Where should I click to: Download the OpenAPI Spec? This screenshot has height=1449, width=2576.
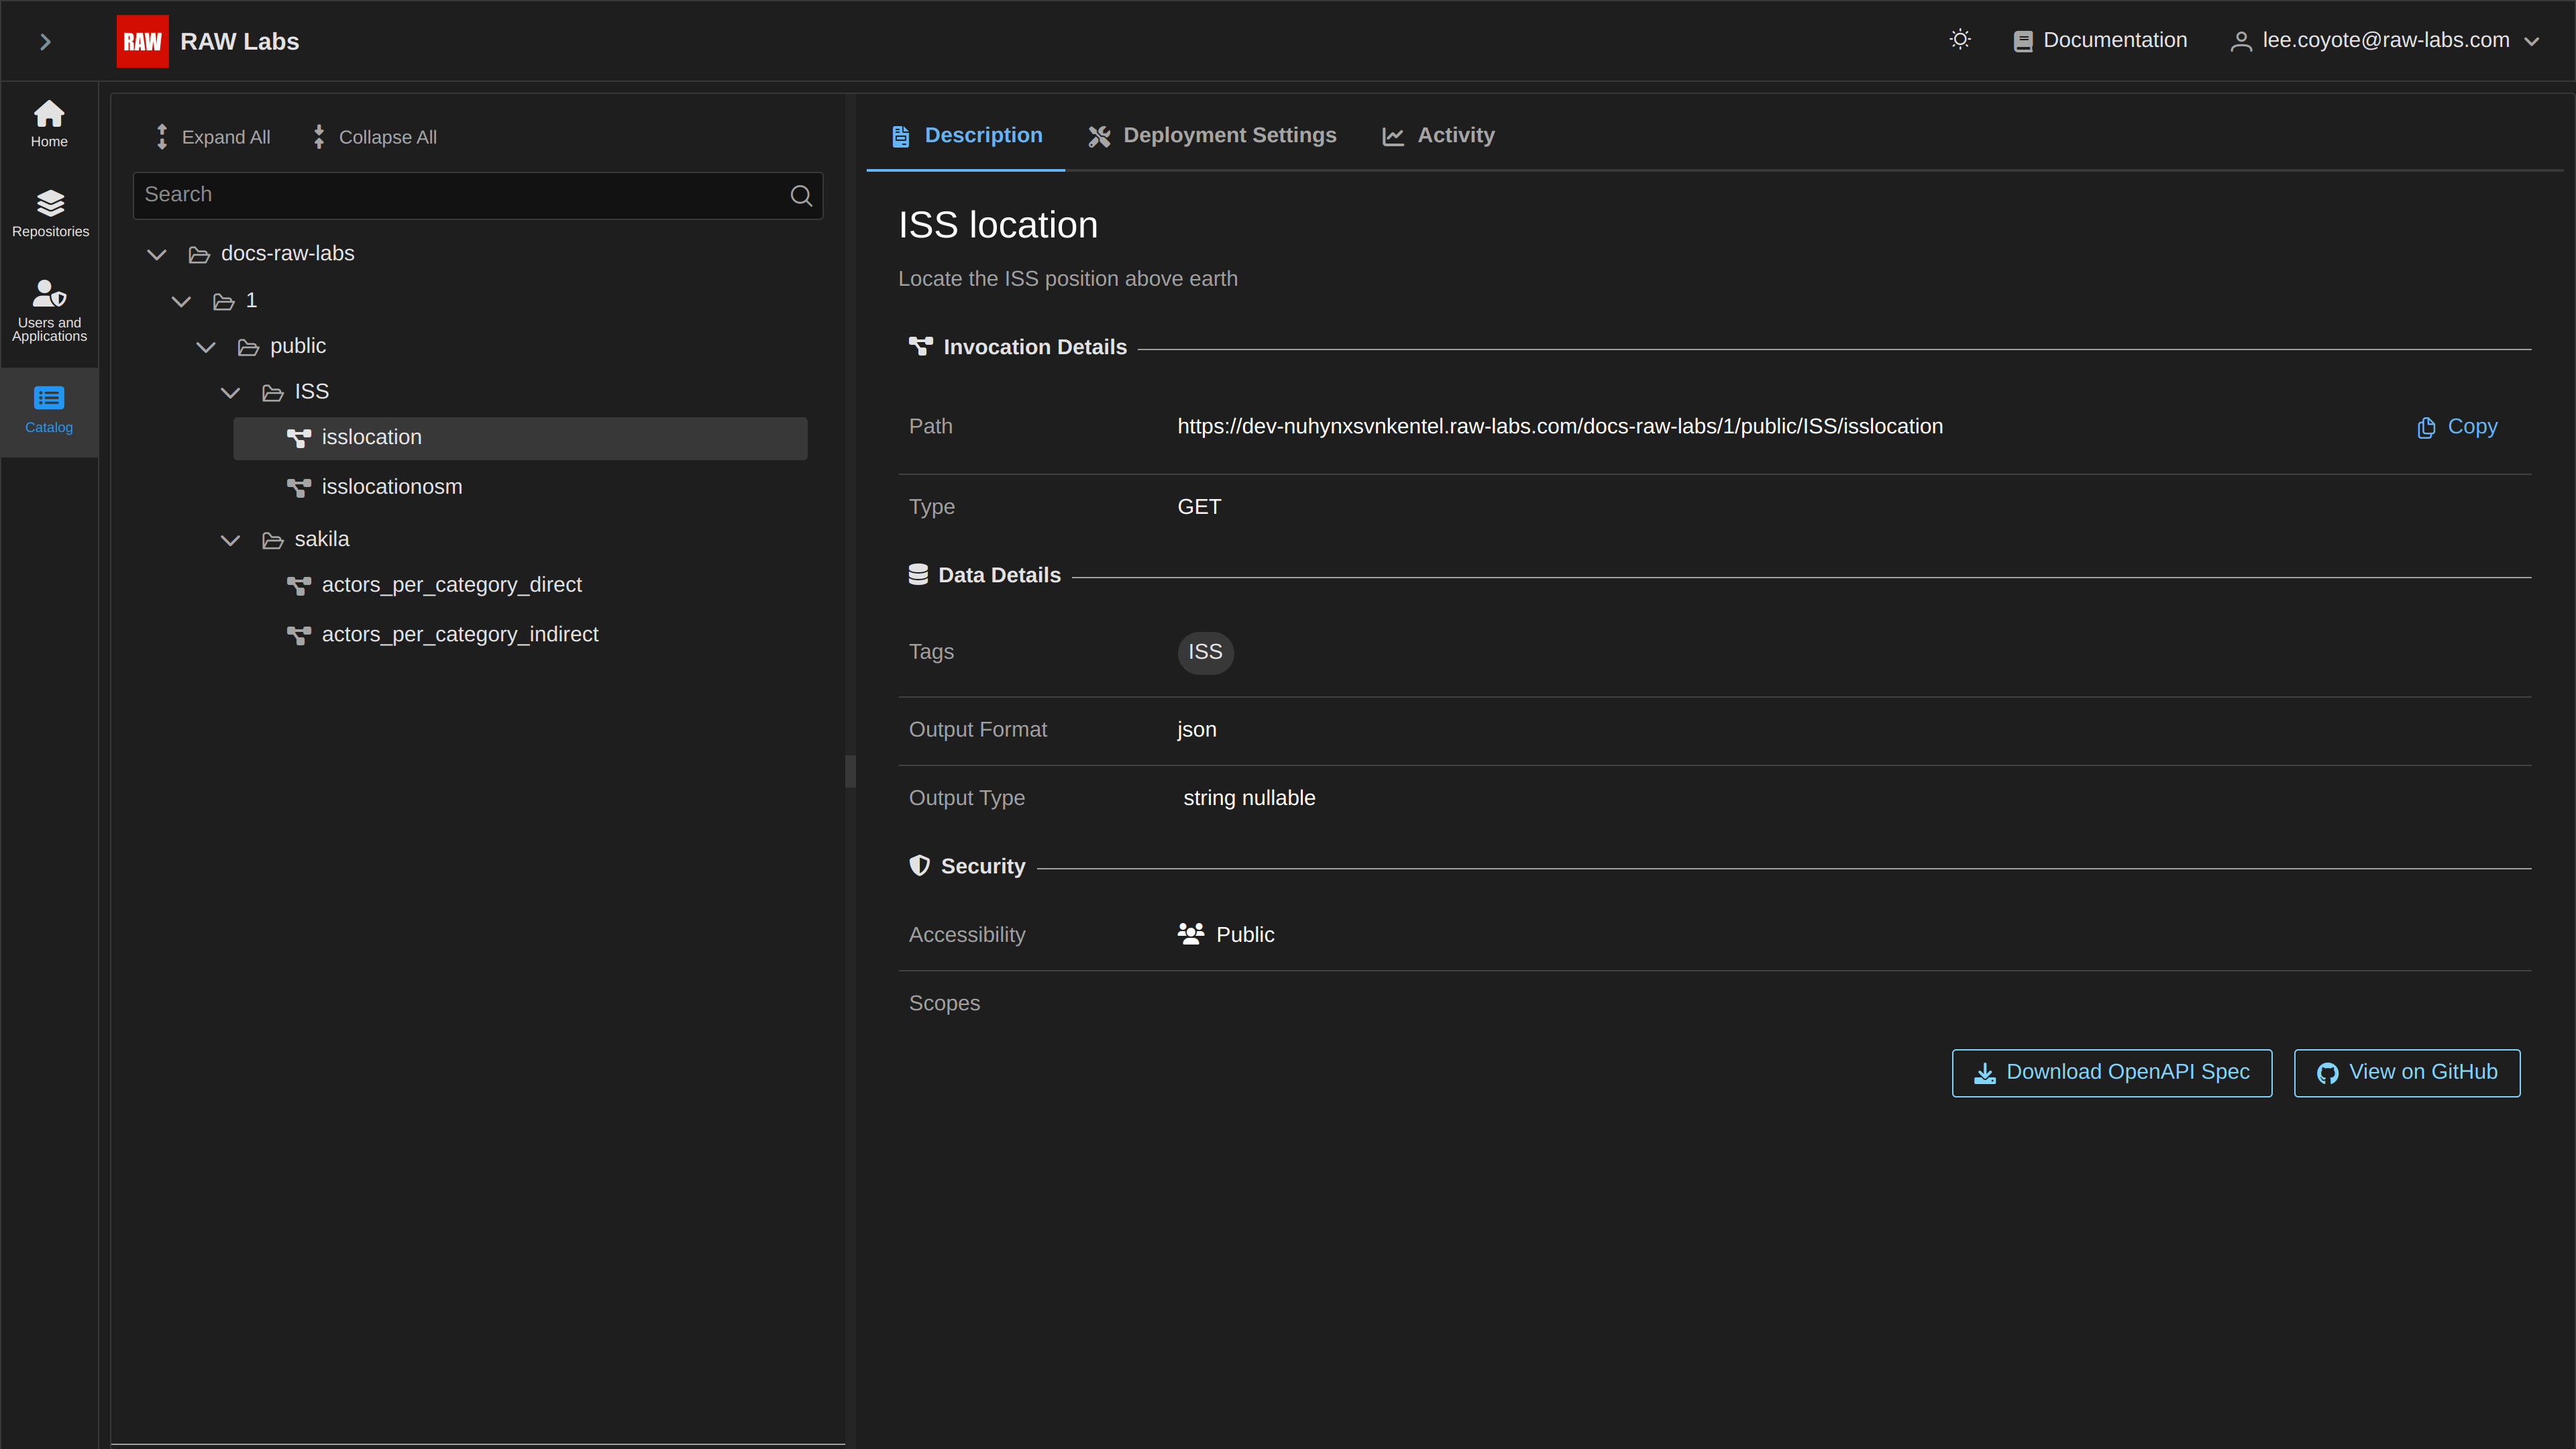tap(2112, 1073)
